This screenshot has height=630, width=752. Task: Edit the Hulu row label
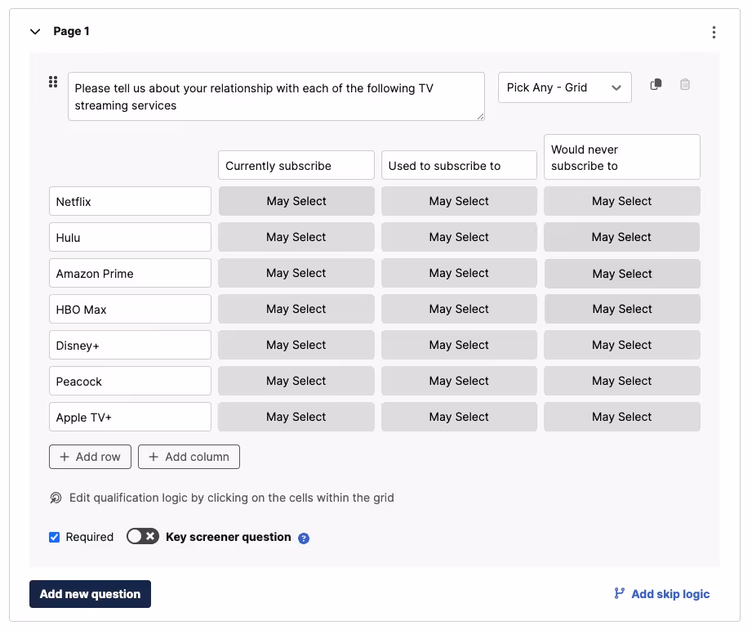[x=130, y=237]
